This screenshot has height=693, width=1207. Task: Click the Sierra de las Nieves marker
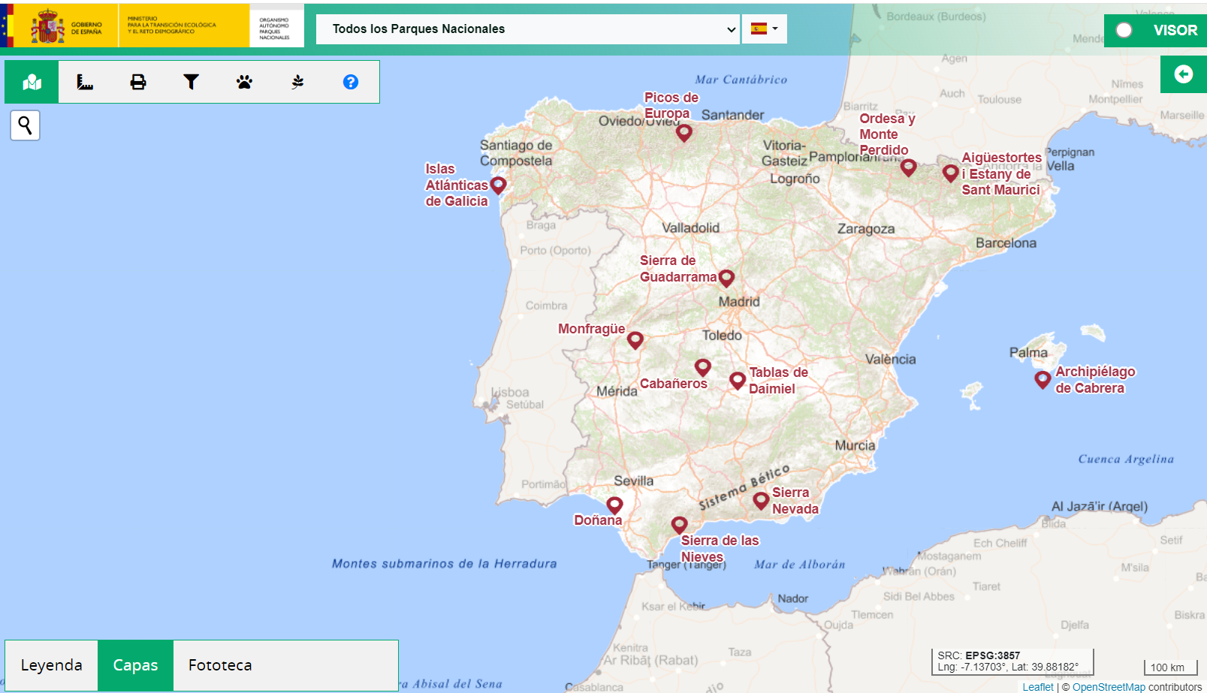pyautogui.click(x=679, y=525)
